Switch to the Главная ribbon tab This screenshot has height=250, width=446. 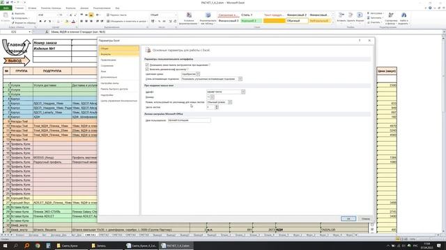(20, 8)
